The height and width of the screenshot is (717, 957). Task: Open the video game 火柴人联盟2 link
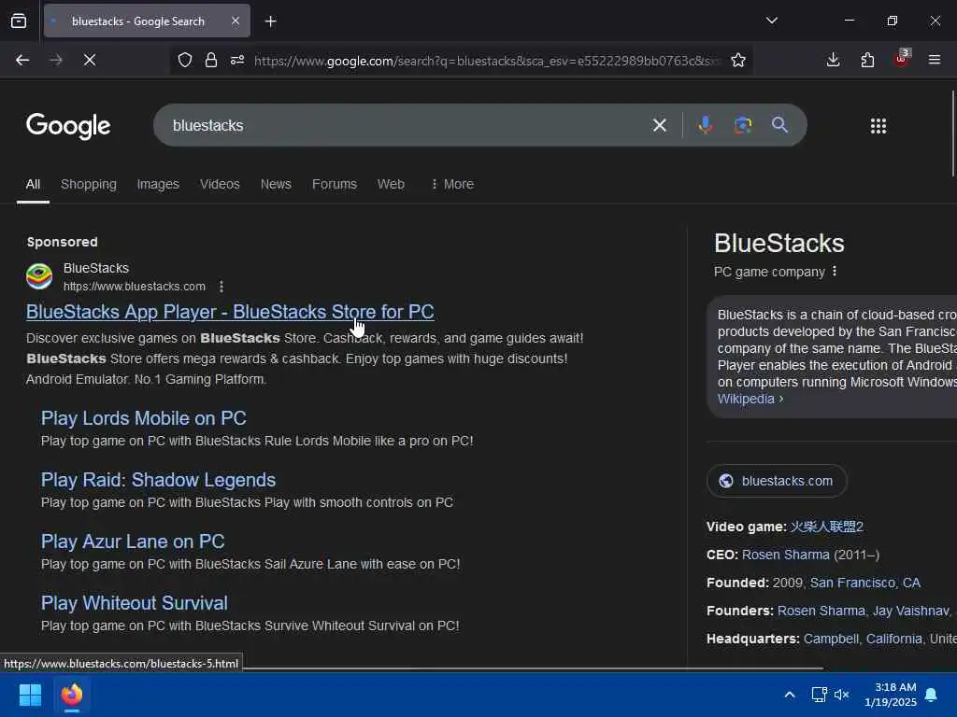(x=826, y=527)
